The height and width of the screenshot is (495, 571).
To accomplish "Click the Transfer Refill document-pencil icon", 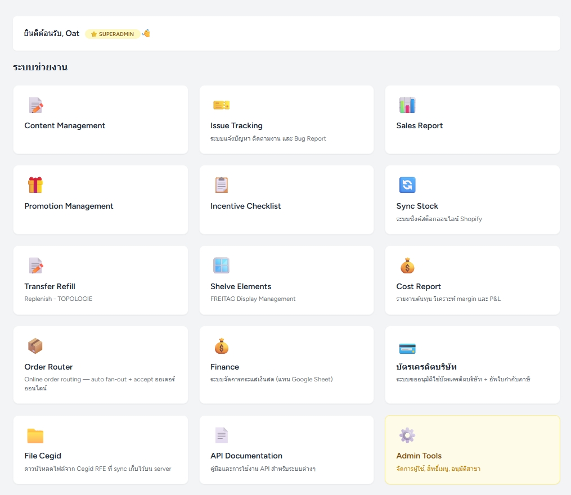I will click(35, 265).
